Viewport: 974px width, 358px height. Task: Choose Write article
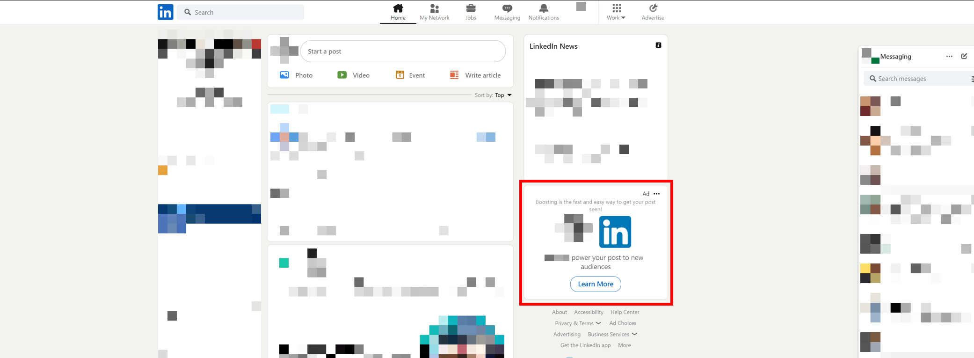click(x=475, y=75)
